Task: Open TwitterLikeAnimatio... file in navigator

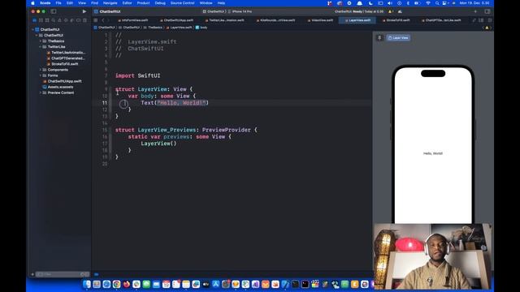Action: tap(66, 53)
